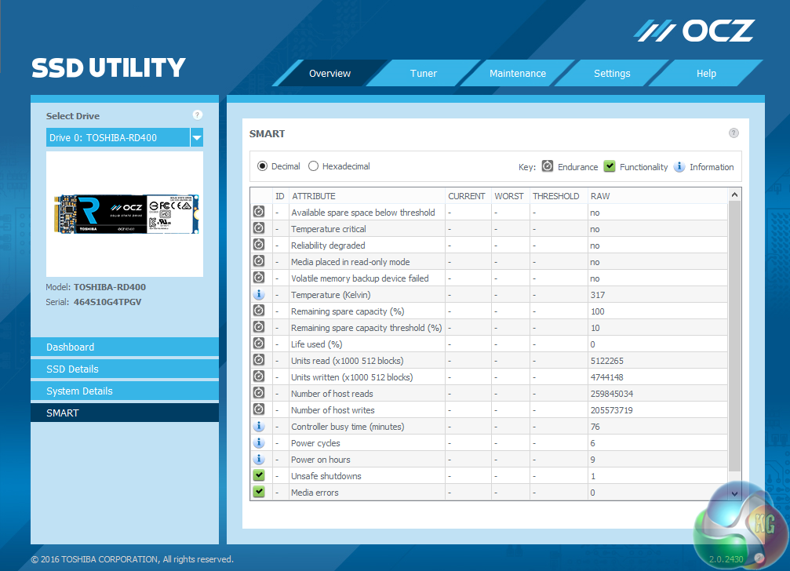The width and height of the screenshot is (790, 571).
Task: Click functionality checkmark icon beside Unsafe shutdowns
Action: [259, 475]
